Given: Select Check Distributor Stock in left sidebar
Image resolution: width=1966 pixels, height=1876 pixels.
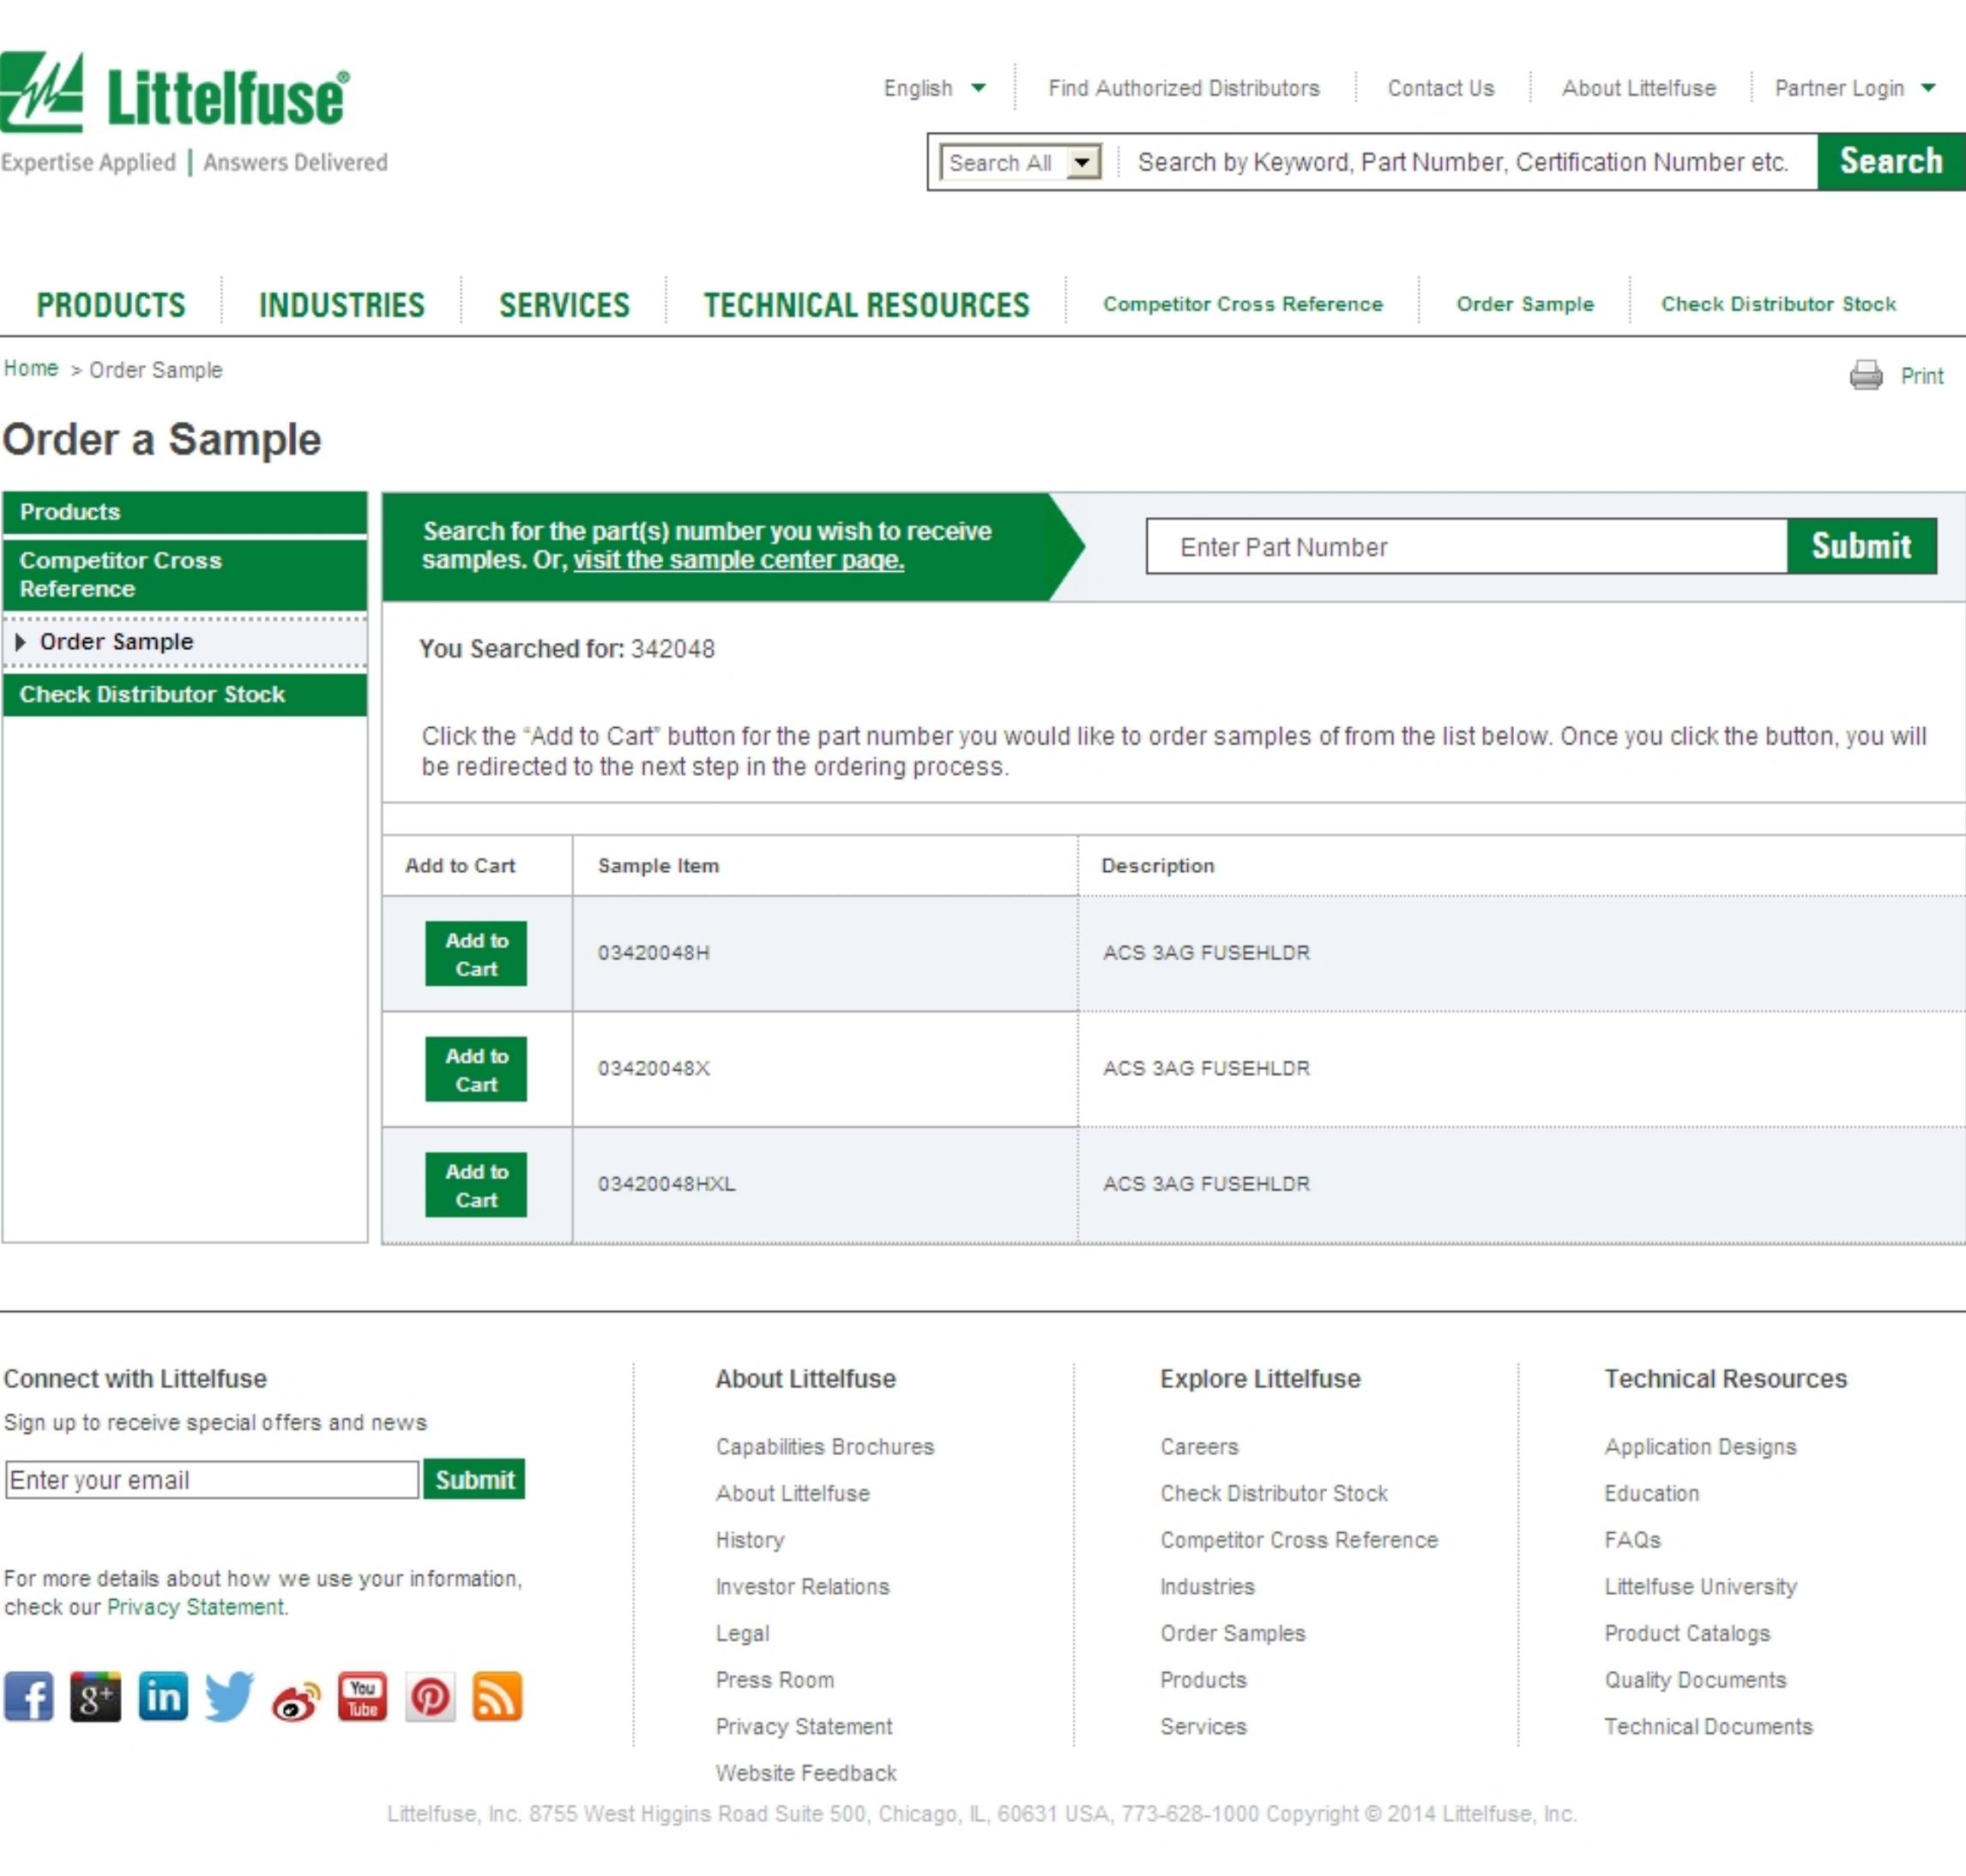Looking at the screenshot, I should click(x=185, y=695).
